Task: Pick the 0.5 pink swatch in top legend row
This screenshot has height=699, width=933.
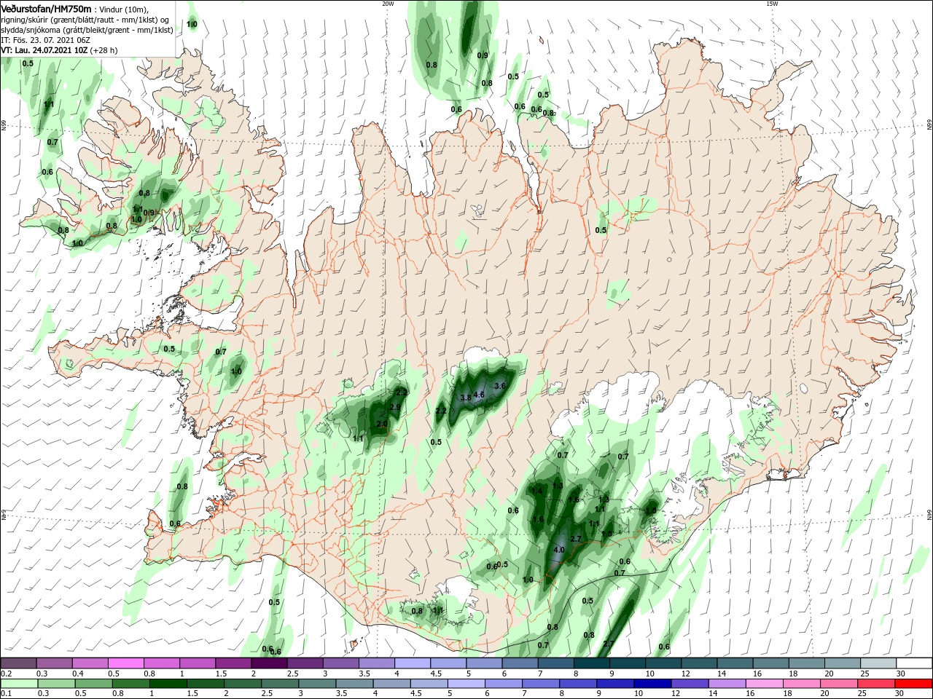Action: pyautogui.click(x=125, y=663)
